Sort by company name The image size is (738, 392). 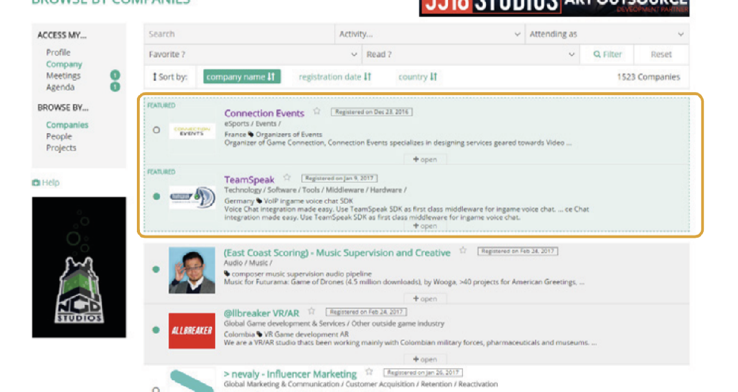(x=242, y=77)
